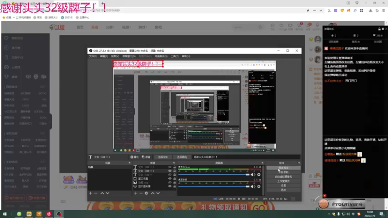Open danmu assistant settings icon
388x218 pixels.
[383, 29]
